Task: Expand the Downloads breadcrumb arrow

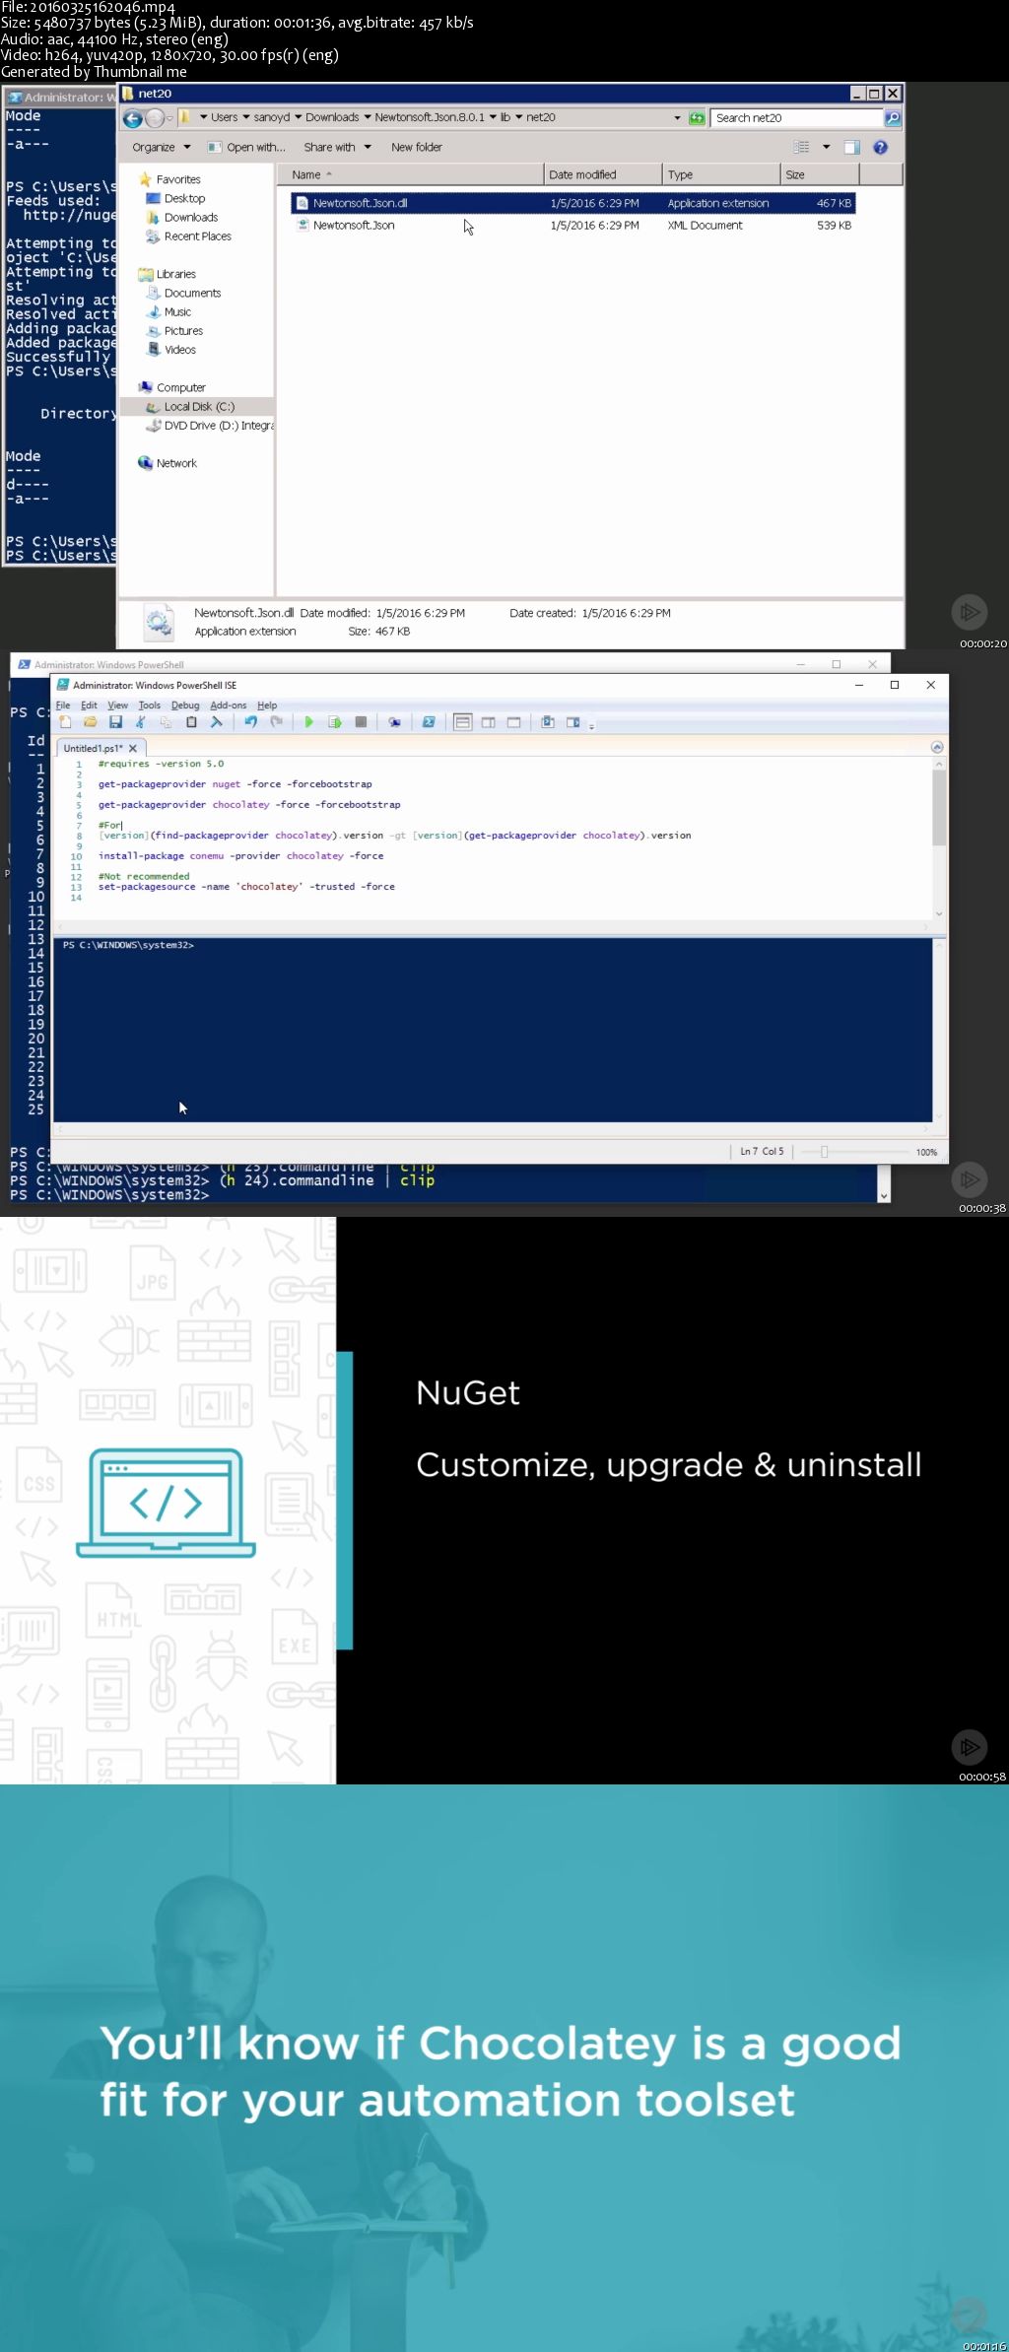Action: (x=368, y=117)
